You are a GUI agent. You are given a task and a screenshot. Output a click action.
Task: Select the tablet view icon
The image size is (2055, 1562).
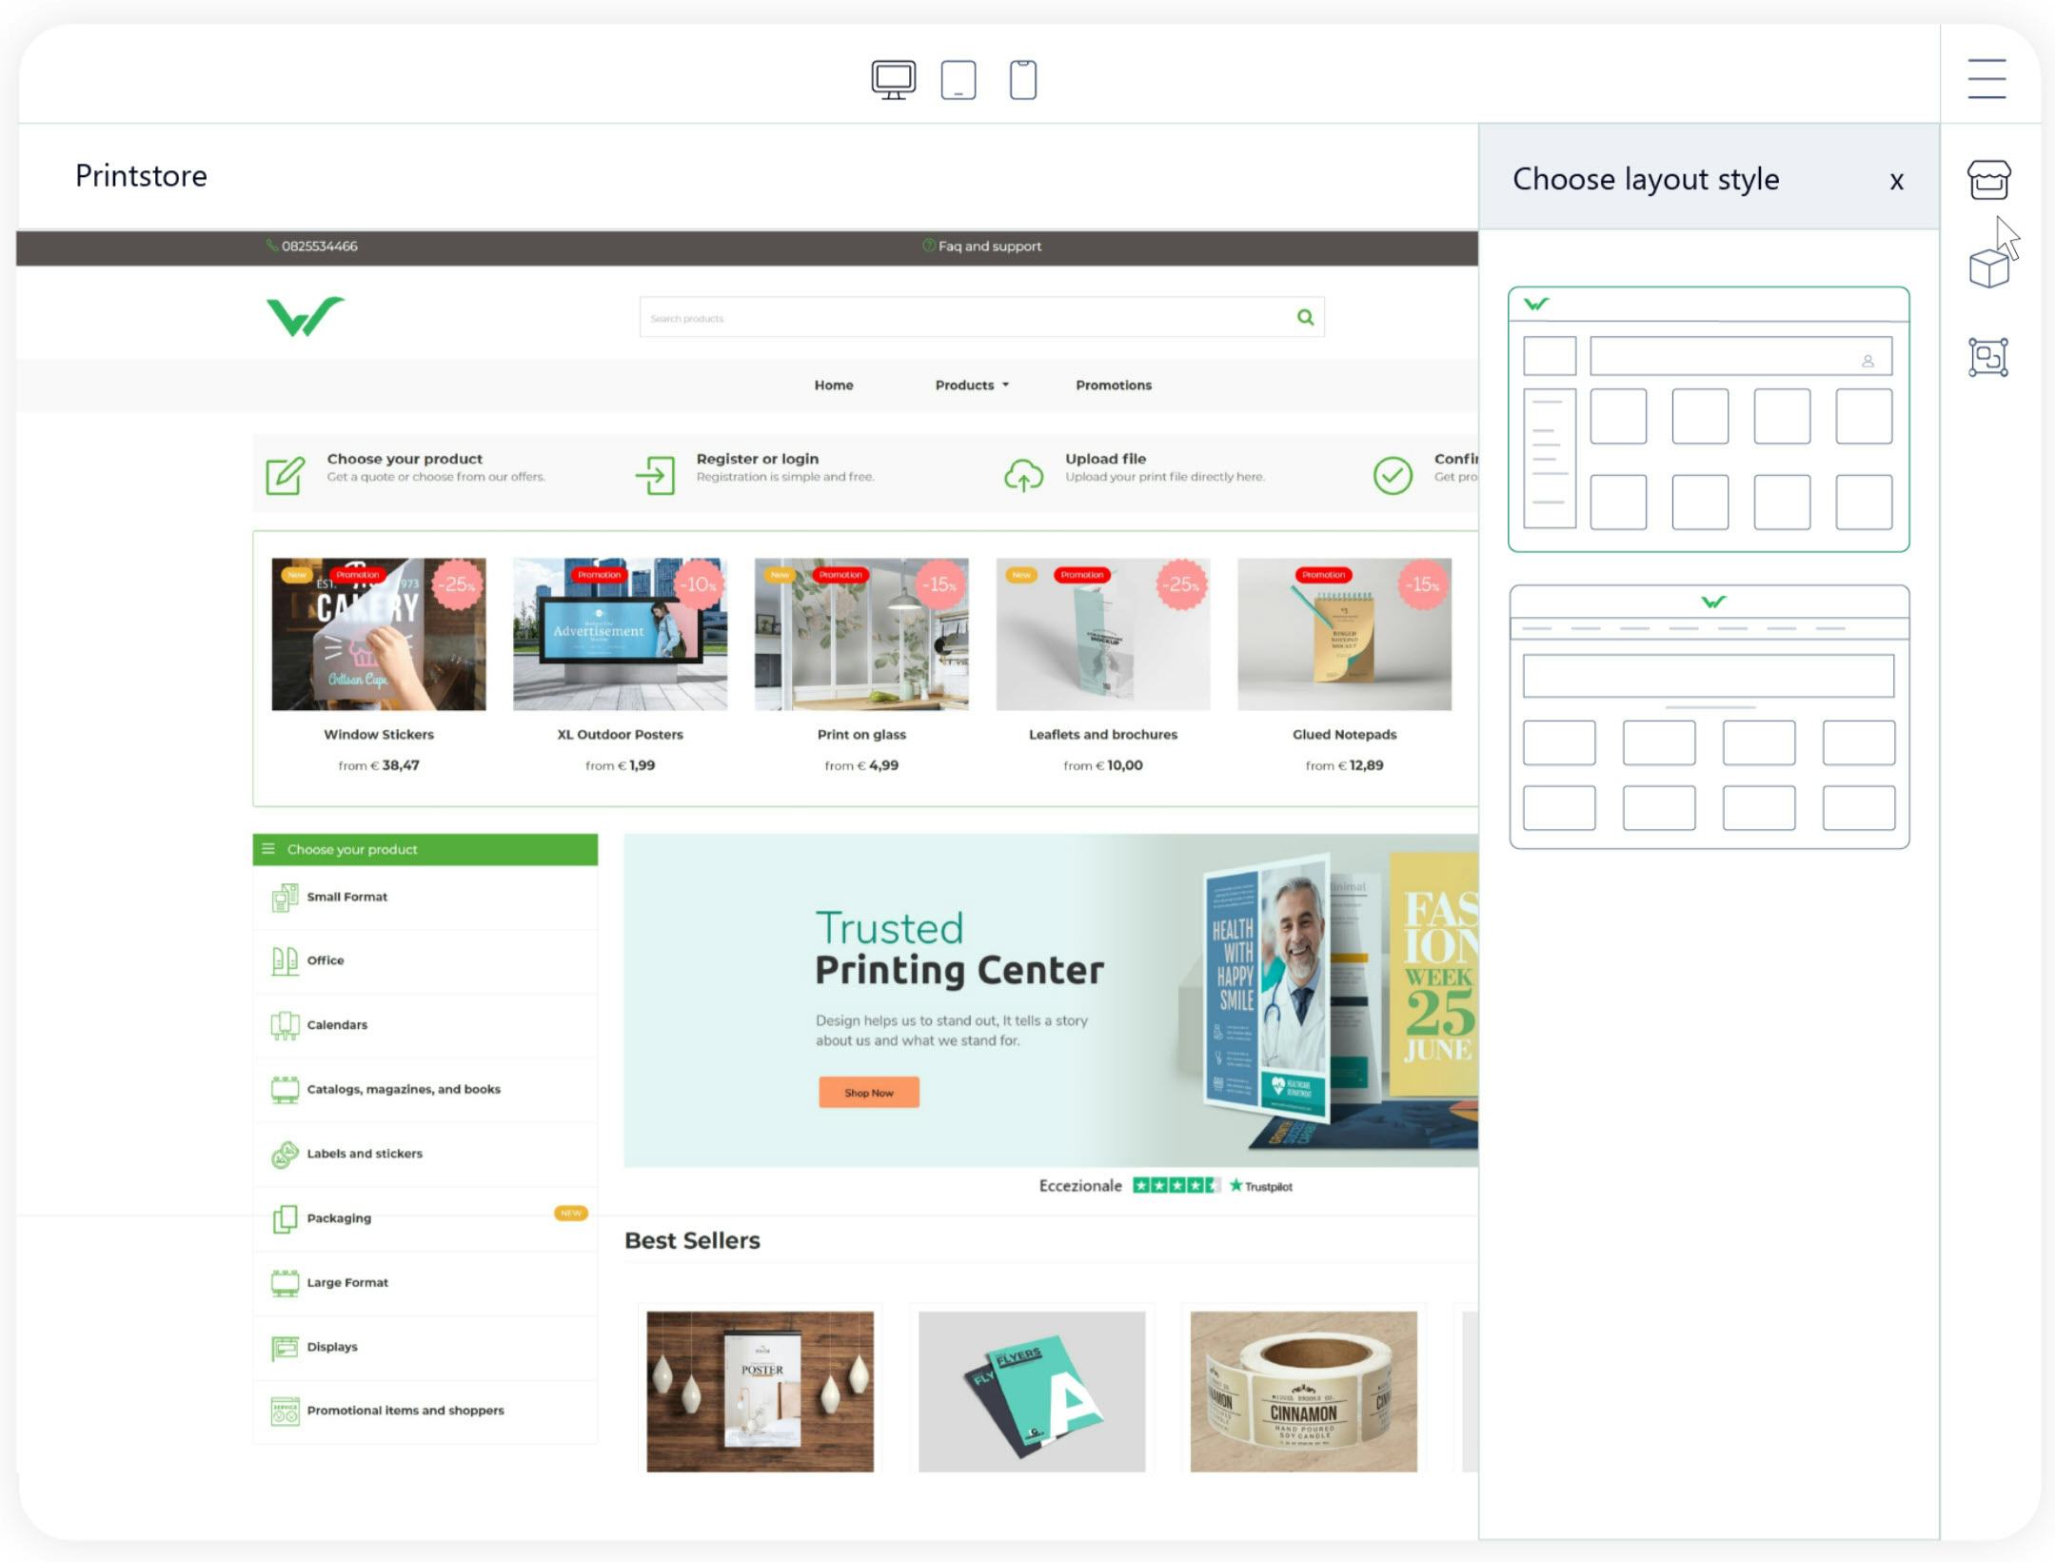pyautogui.click(x=957, y=77)
